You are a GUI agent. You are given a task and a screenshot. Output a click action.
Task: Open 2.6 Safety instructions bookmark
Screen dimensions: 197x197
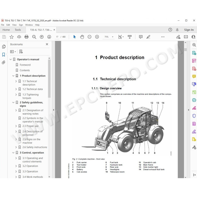tap(35, 147)
